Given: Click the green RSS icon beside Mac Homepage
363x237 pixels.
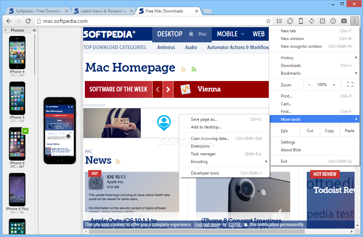Looking at the screenshot, I should pyautogui.click(x=194, y=69).
